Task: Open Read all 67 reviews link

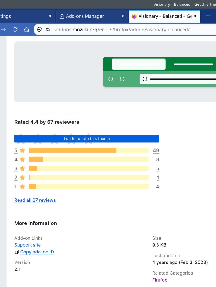Action: tap(35, 200)
